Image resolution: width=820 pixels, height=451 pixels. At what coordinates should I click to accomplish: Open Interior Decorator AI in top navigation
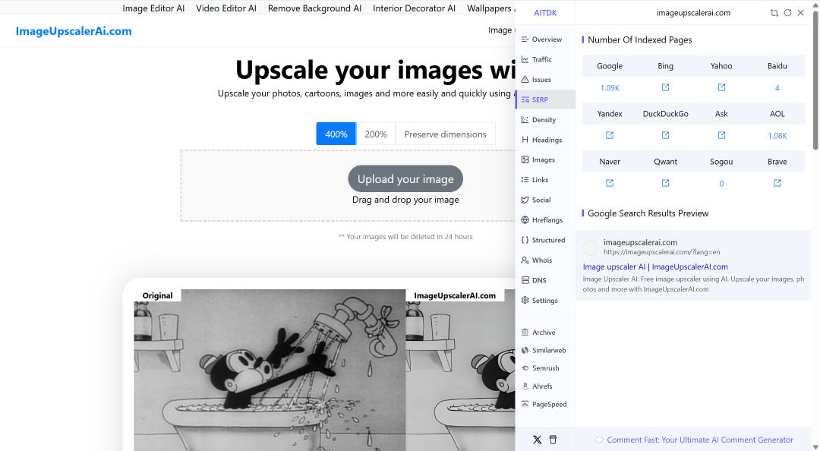pyautogui.click(x=415, y=8)
